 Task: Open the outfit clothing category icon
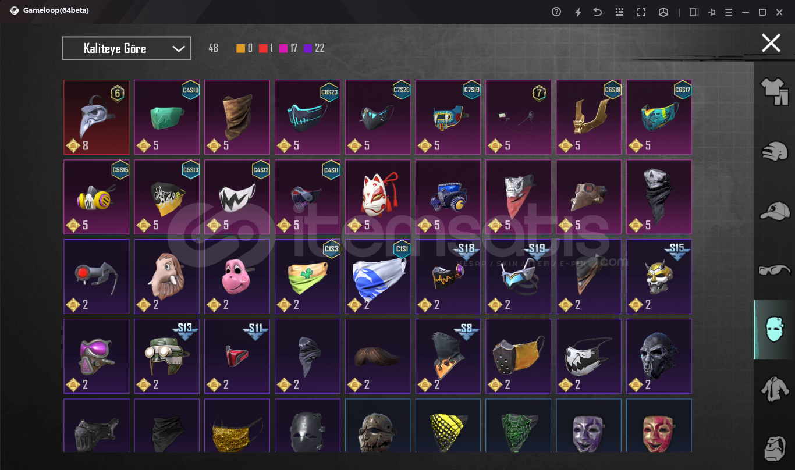[x=774, y=91]
